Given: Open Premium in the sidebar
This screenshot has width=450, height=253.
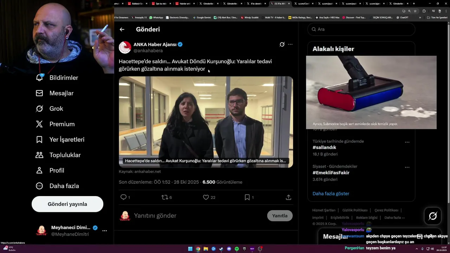Looking at the screenshot, I should [x=55, y=124].
